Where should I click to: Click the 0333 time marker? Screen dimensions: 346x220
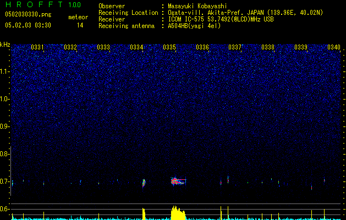pyautogui.click(x=103, y=47)
